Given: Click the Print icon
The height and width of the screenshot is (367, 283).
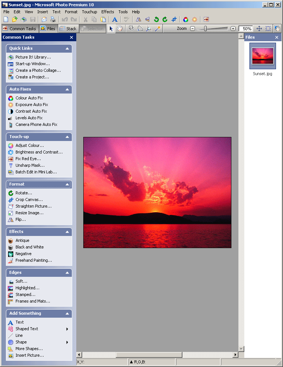Looking at the screenshot, I should click(53, 20).
